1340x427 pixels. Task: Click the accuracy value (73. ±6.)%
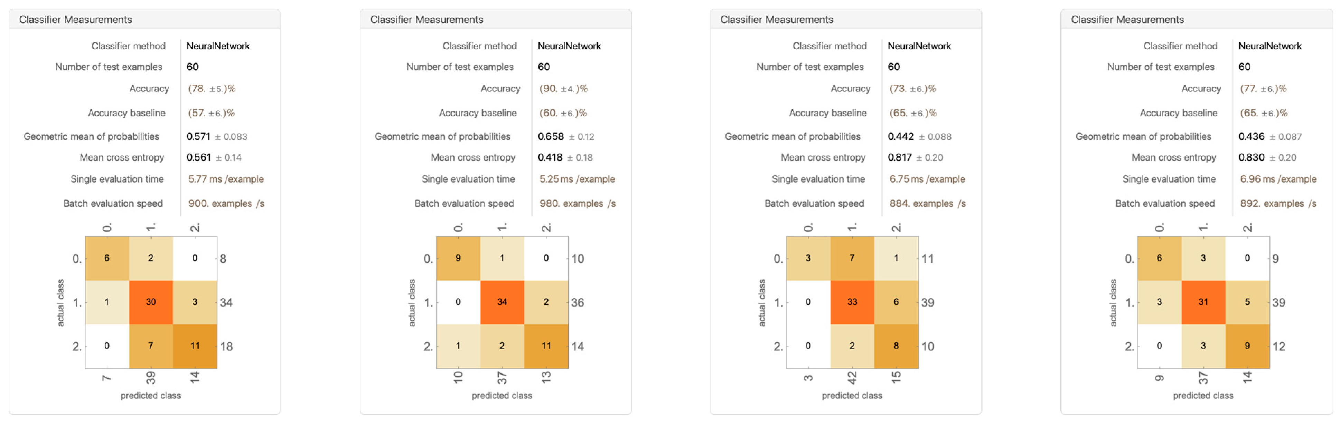point(912,89)
